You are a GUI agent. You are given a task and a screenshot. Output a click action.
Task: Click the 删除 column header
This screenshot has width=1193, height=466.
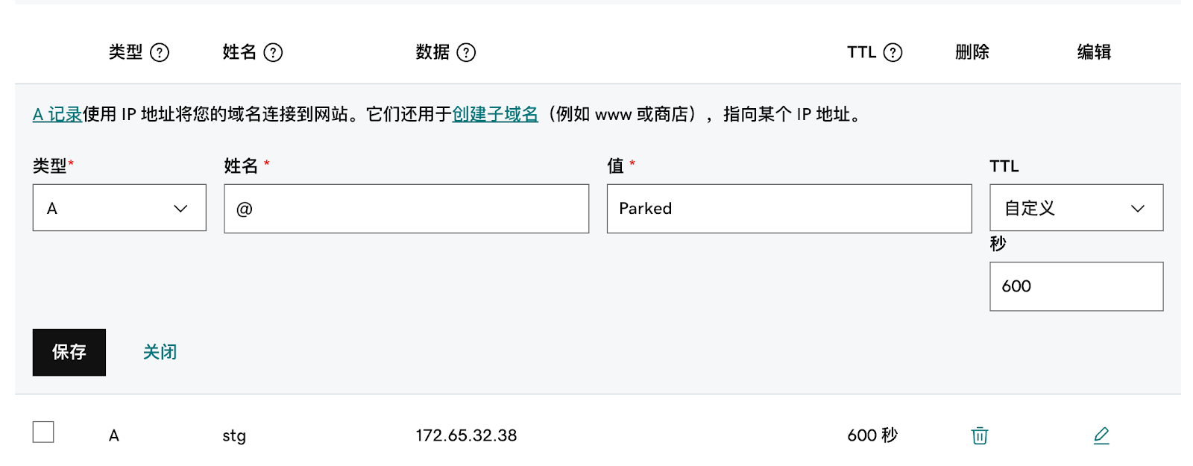coord(972,52)
